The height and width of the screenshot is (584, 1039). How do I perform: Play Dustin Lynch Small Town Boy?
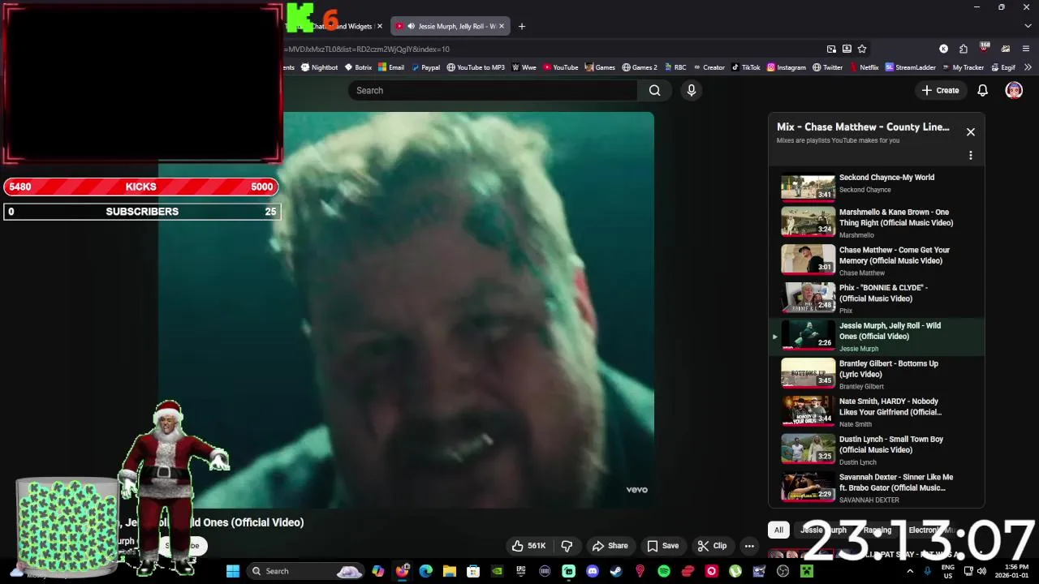[877, 449]
